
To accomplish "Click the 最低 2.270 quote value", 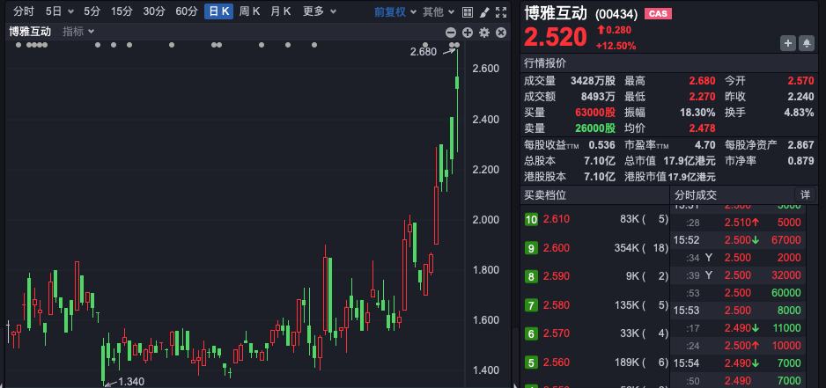I will tap(702, 97).
